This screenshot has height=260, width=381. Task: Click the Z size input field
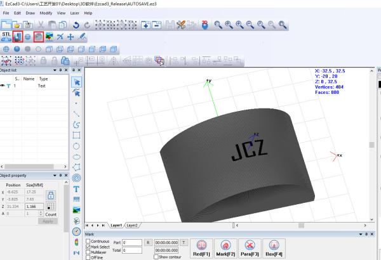[x=34, y=207]
